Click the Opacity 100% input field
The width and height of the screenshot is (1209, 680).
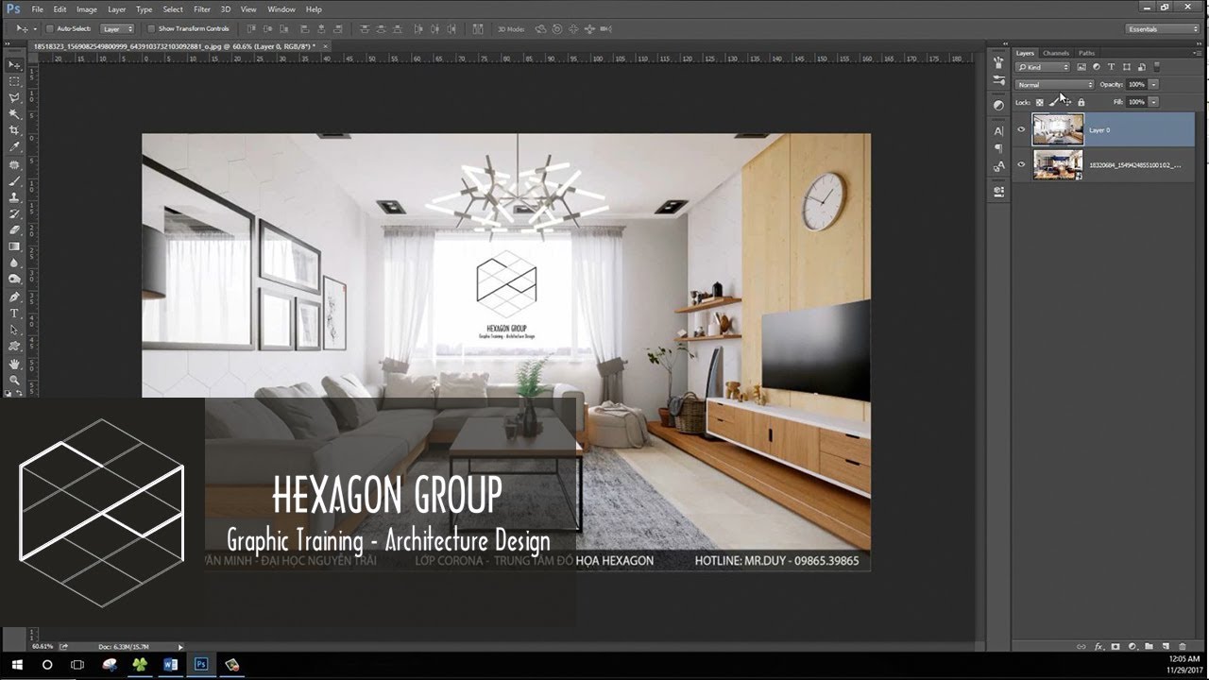pyautogui.click(x=1136, y=85)
